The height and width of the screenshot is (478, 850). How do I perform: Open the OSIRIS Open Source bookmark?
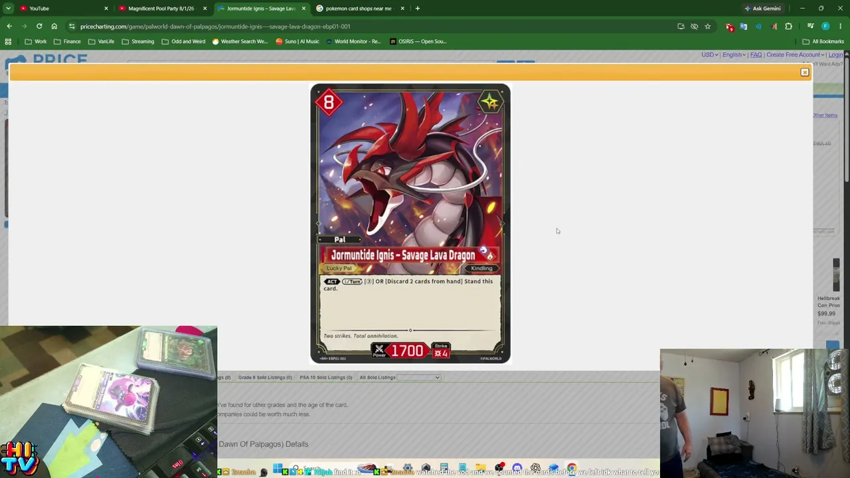tap(418, 41)
